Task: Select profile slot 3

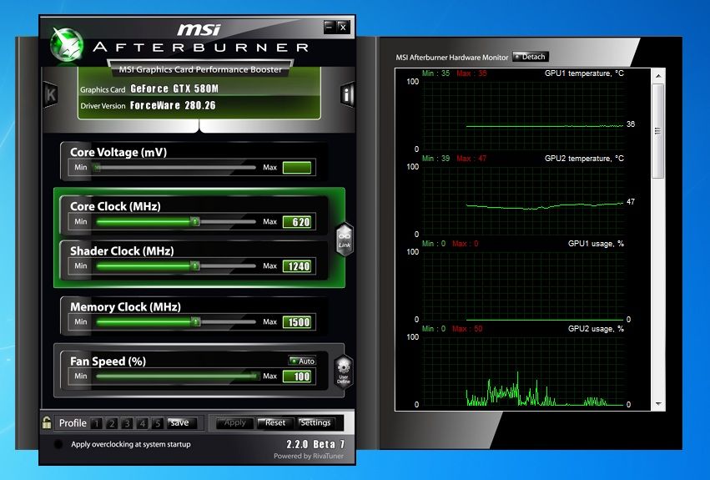Action: click(x=127, y=423)
